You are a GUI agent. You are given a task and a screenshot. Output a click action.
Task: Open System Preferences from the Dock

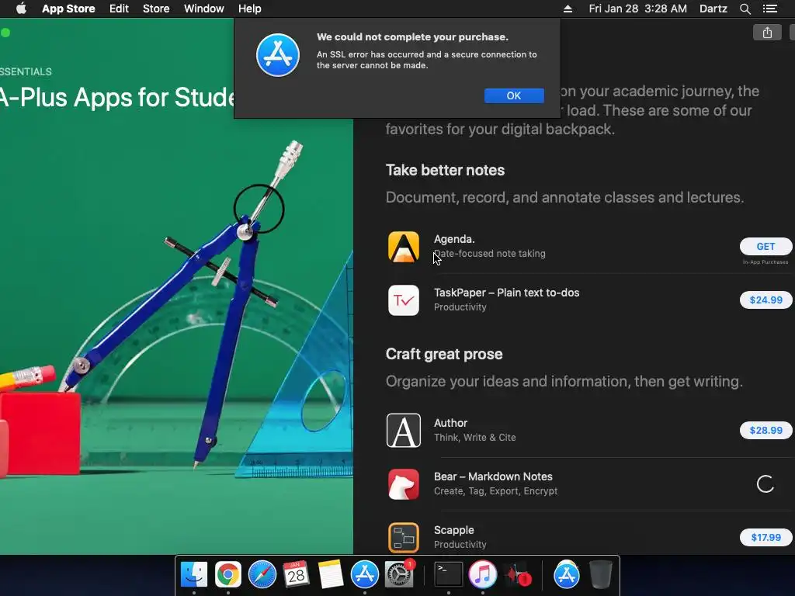click(399, 574)
